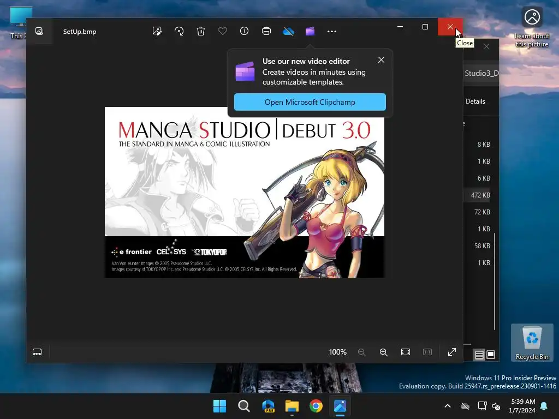This screenshot has height=419, width=559.
Task: Open File Explorer from the taskbar
Action: click(x=292, y=406)
